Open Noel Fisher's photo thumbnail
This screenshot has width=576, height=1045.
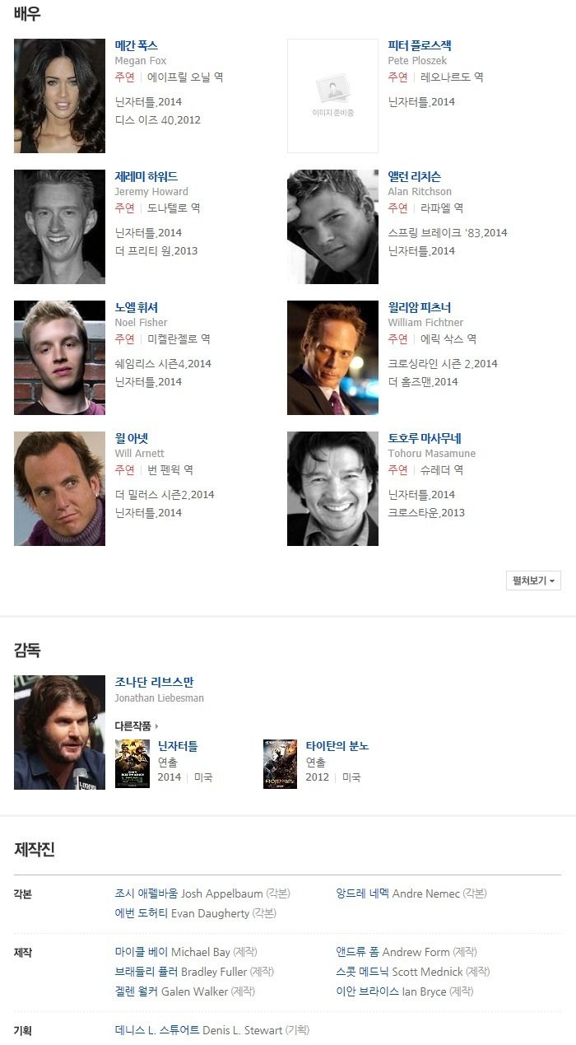click(59, 357)
